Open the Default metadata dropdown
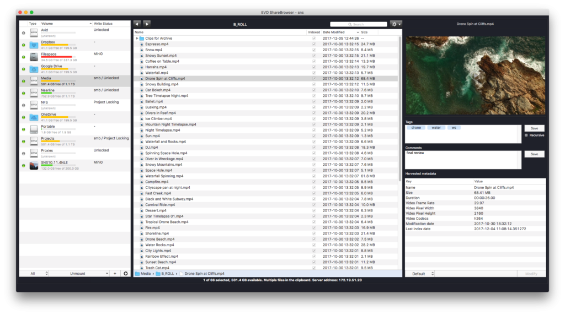 pos(419,273)
